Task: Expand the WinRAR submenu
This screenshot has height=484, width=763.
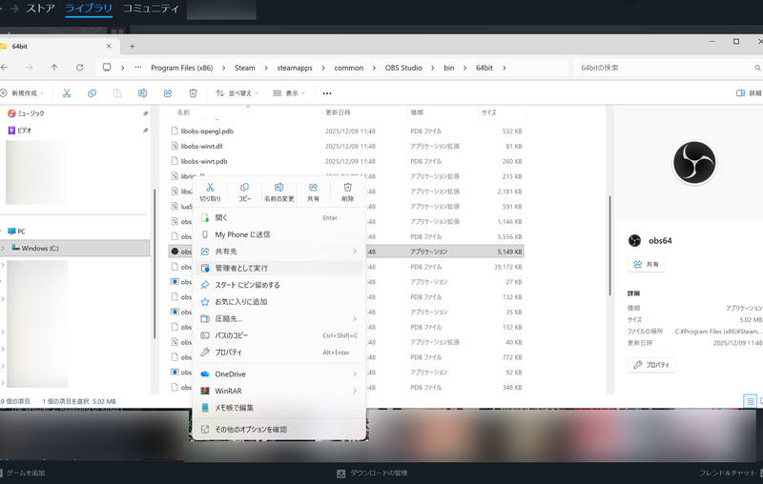Action: (x=279, y=391)
